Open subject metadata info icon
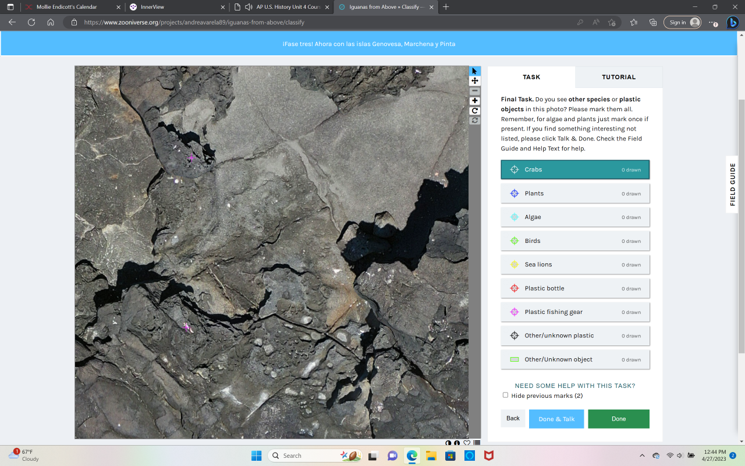The width and height of the screenshot is (745, 466). [x=457, y=443]
